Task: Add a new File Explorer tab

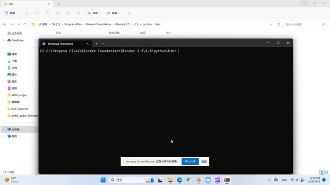Action: pyautogui.click(x=59, y=4)
